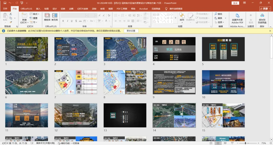This screenshot has width=273, height=145.
Task: Toggle text Shadow formatting
Action: point(76,21)
